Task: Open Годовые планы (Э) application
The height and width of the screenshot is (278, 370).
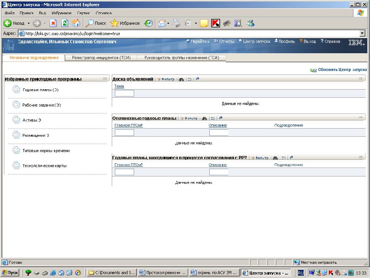Action: coord(40,90)
